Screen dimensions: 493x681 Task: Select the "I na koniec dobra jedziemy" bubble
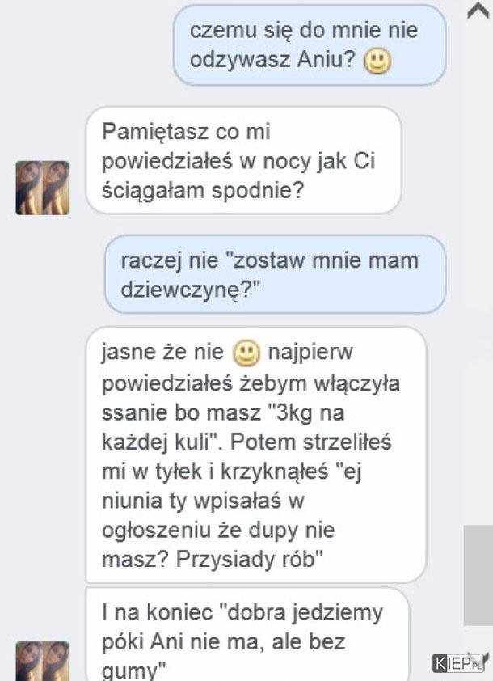point(247,634)
